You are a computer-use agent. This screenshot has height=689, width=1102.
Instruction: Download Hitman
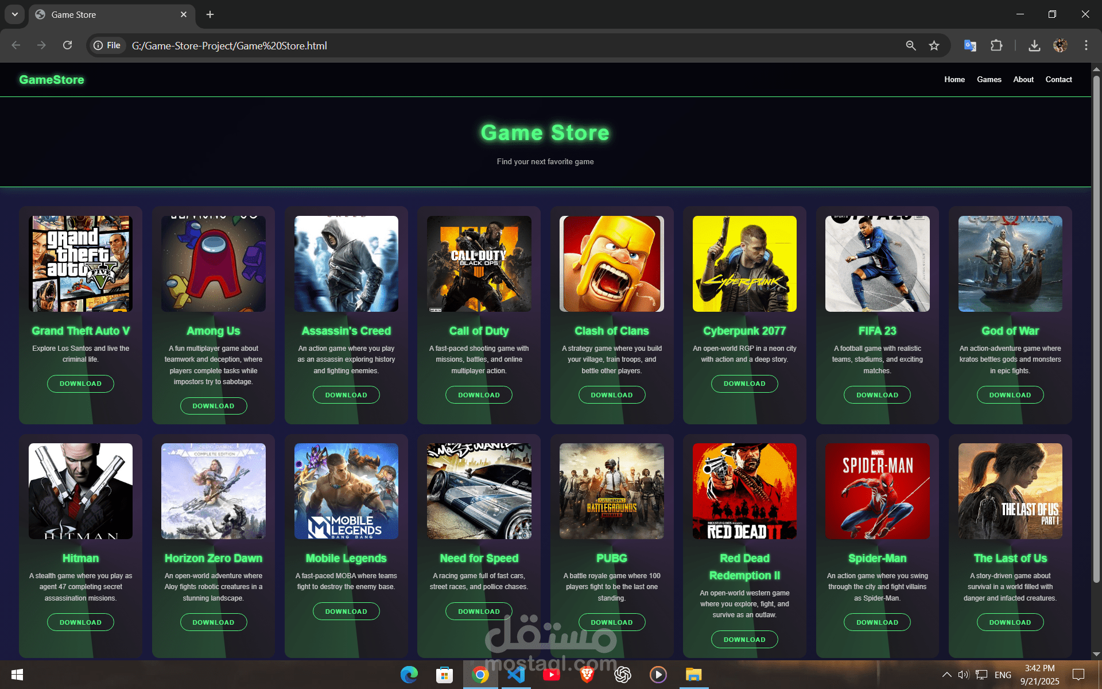[x=80, y=622]
